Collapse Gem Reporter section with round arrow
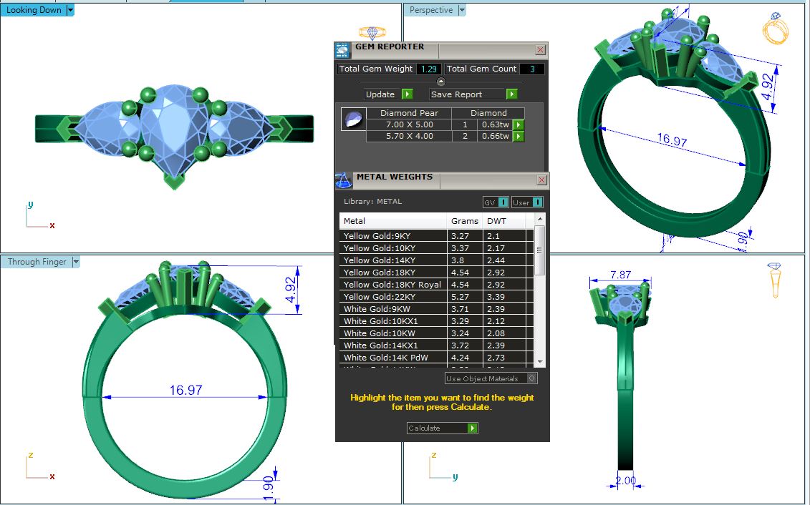This screenshot has width=810, height=505. [x=441, y=82]
